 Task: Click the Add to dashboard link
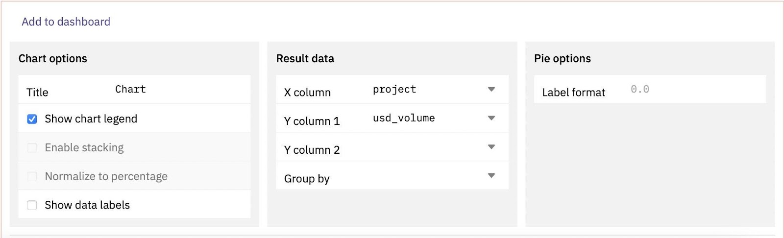point(66,22)
